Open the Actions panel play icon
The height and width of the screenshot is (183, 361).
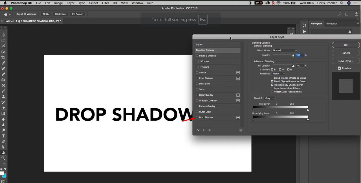pos(304,32)
